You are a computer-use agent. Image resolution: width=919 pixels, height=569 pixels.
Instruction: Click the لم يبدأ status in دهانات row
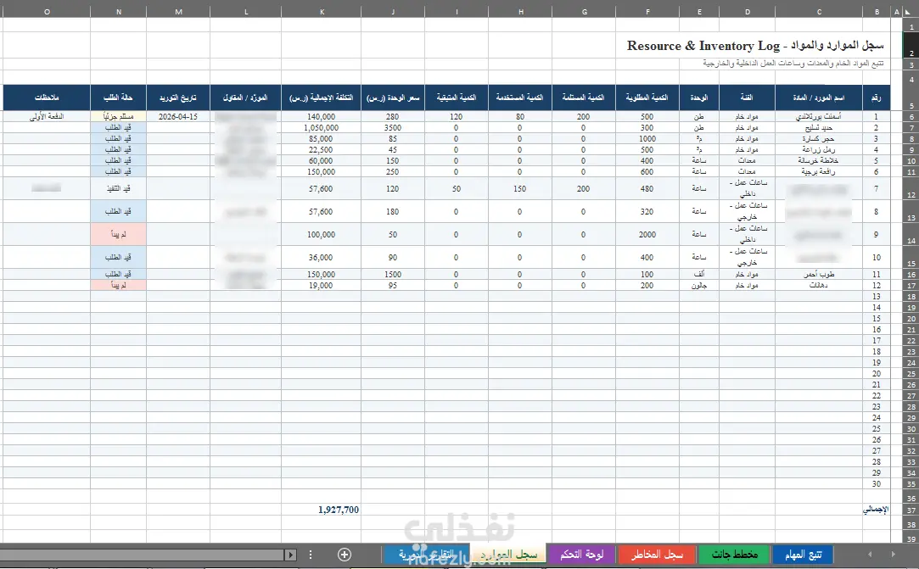pyautogui.click(x=119, y=286)
